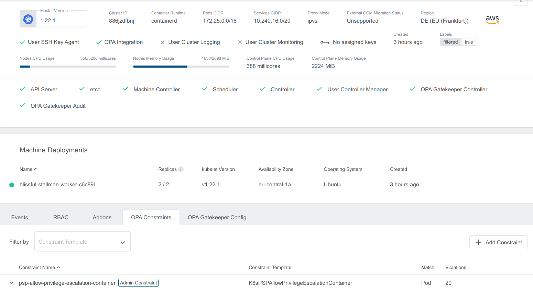Click the green checkmark next to API Server
Viewport: 533px width, 292px height.
pos(22,89)
